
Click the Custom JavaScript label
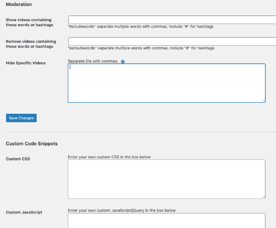(24, 212)
